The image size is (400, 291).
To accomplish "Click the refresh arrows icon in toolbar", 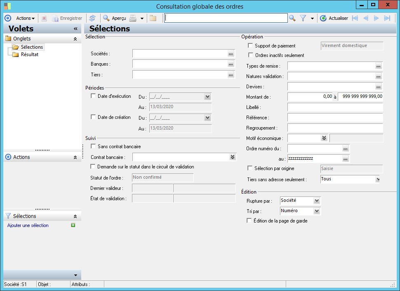I will tap(92, 18).
